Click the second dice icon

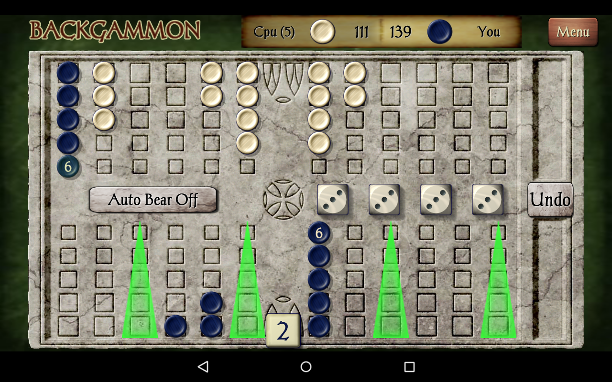click(x=385, y=199)
